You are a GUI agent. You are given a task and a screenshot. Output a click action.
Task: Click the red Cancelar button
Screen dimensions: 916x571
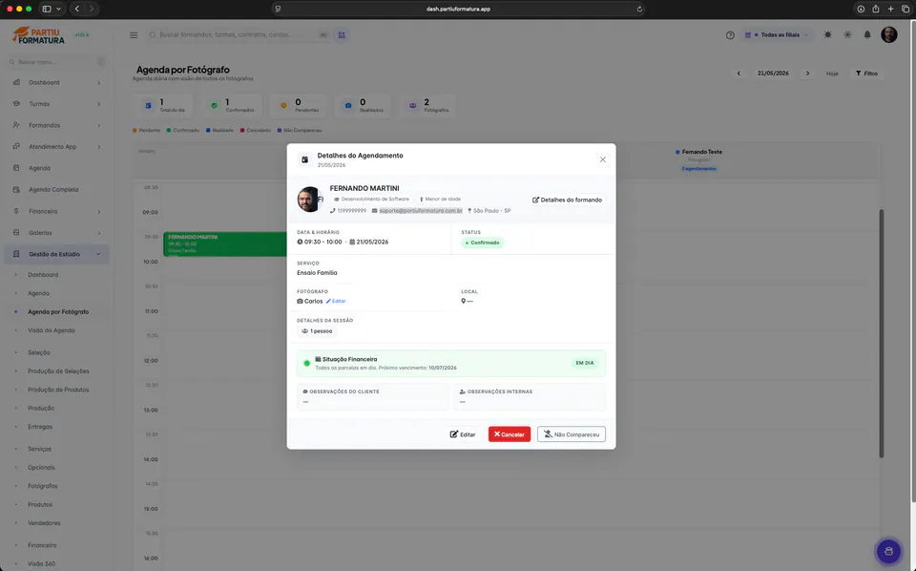[x=510, y=434]
